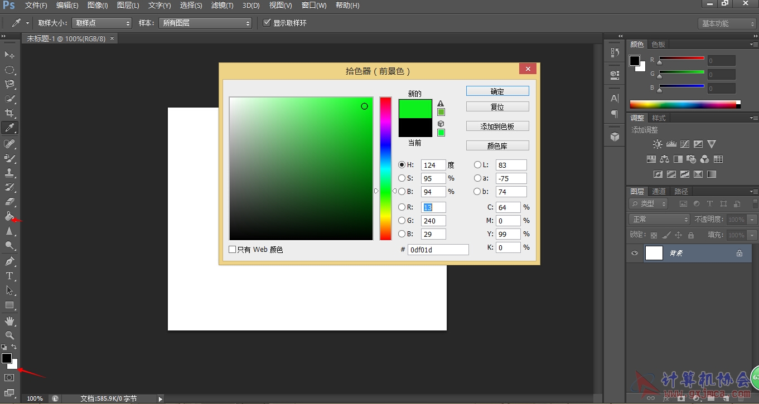Open the 文件(F) menu
759x404 pixels.
(x=36, y=6)
